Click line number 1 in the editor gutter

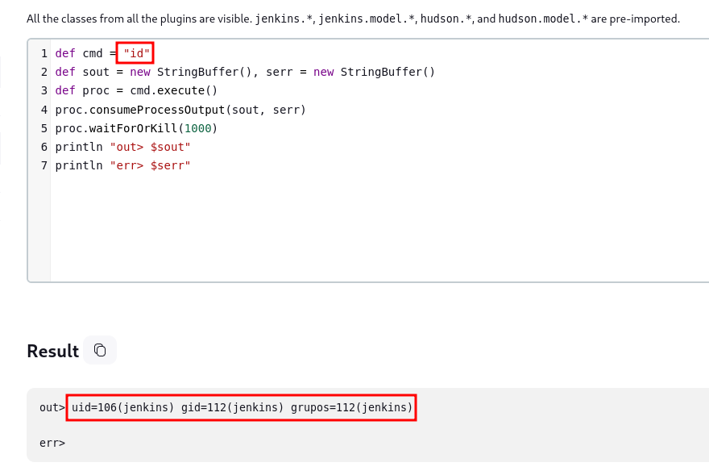44,53
